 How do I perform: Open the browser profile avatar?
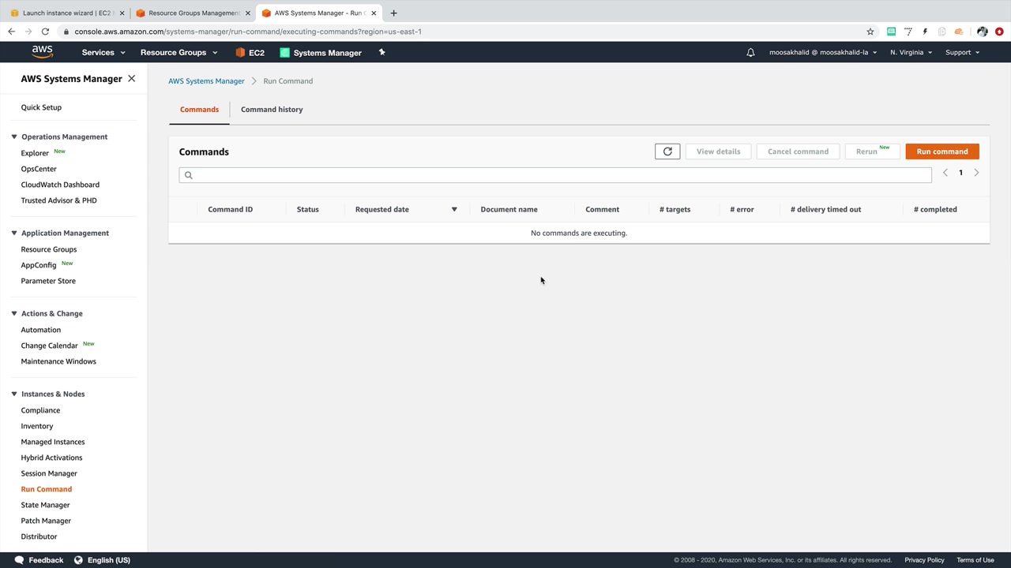coord(982,32)
